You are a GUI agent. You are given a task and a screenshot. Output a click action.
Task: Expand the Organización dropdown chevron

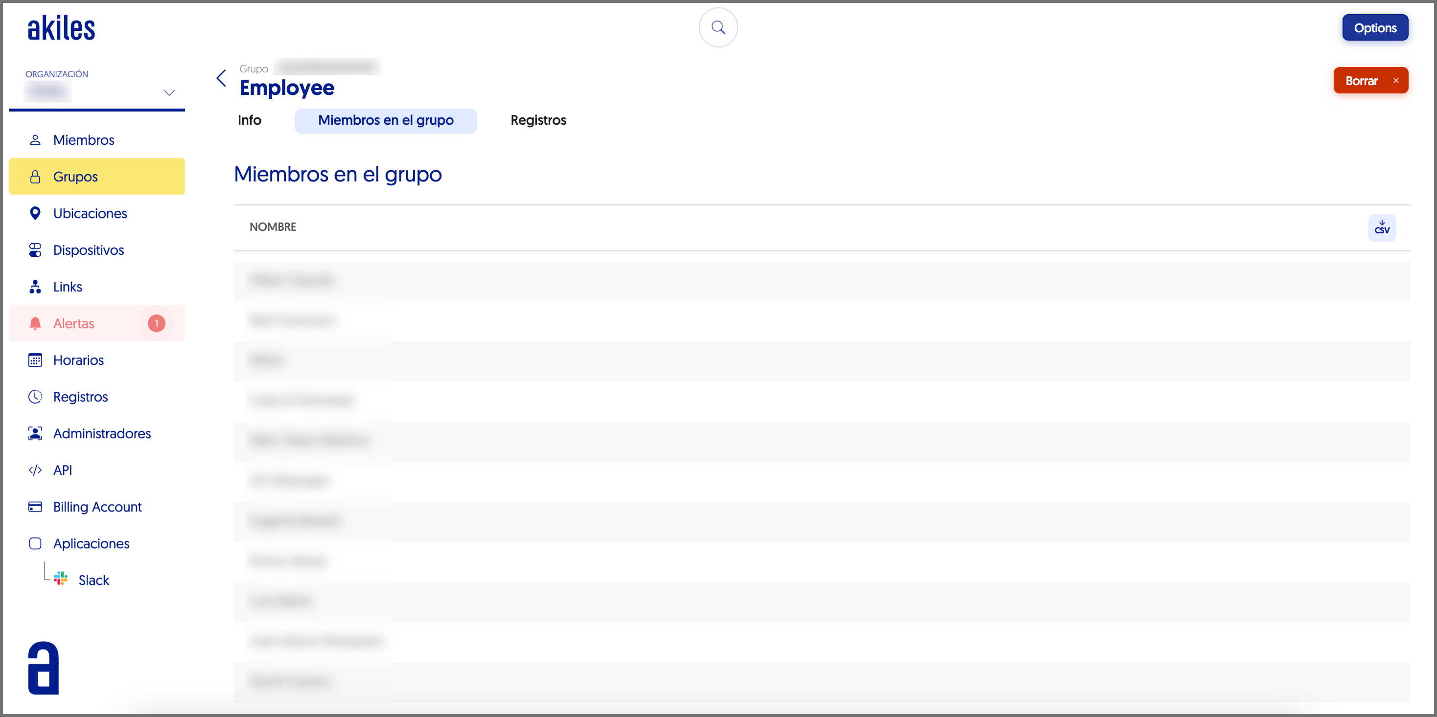coord(169,92)
